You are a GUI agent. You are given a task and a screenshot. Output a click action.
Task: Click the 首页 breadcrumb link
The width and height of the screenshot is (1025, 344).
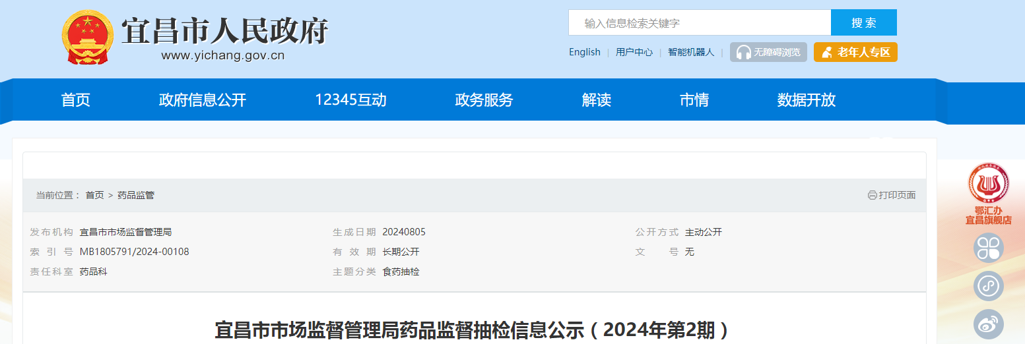[94, 195]
